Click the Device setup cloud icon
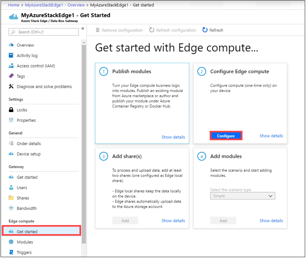This screenshot has height=258, width=306. pyautogui.click(x=11, y=154)
